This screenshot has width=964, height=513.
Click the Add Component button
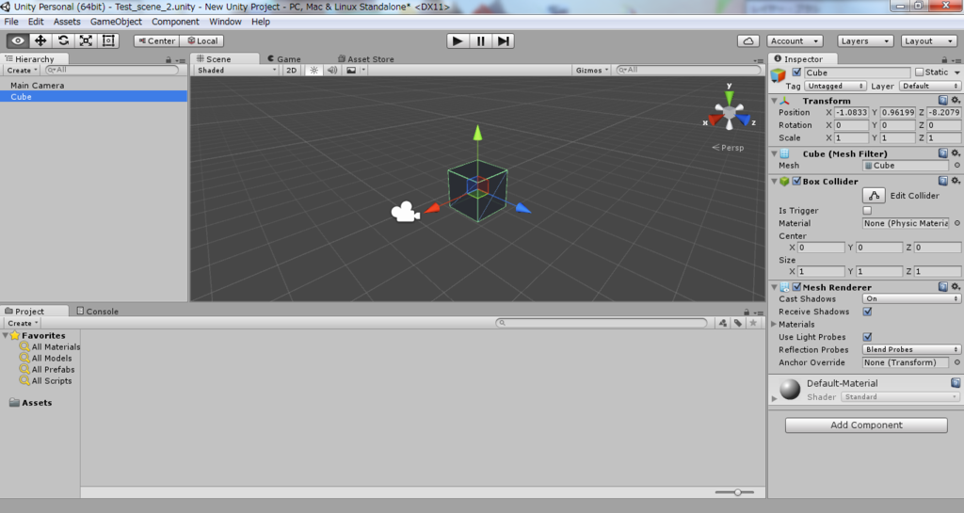[866, 425]
